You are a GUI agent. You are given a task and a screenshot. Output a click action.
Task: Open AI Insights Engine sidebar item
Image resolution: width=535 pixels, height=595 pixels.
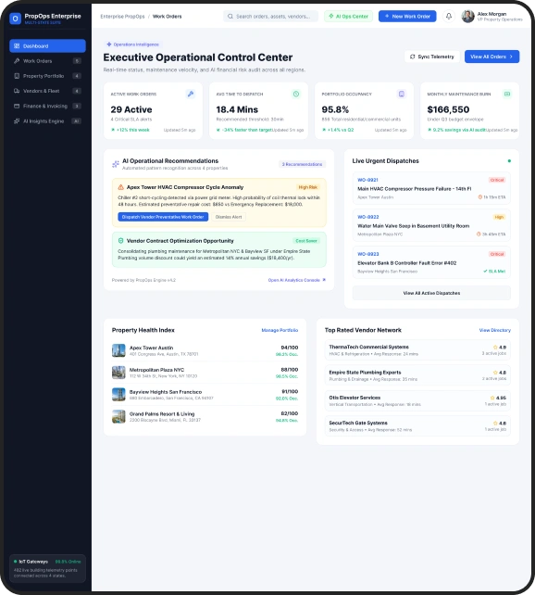pyautogui.click(x=47, y=121)
